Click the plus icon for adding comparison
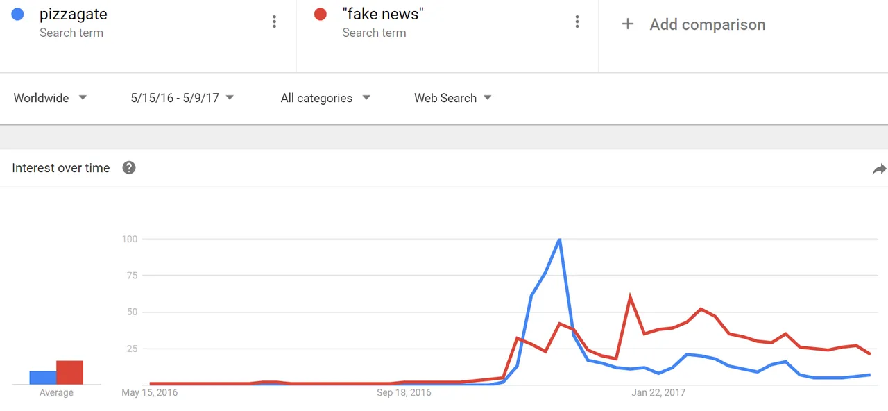 pos(628,24)
